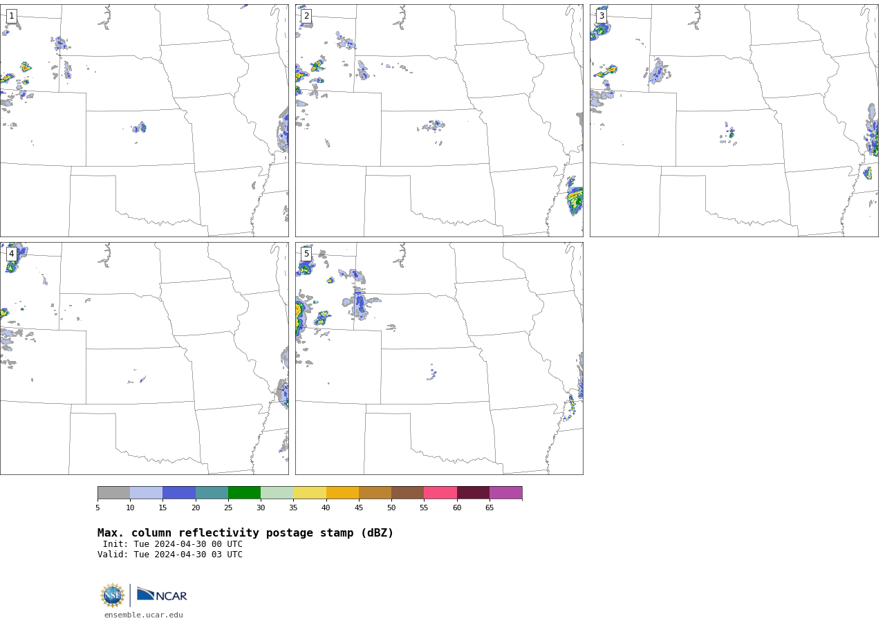Click the colorbar tick label 65
The image size is (885, 623).
click(490, 508)
